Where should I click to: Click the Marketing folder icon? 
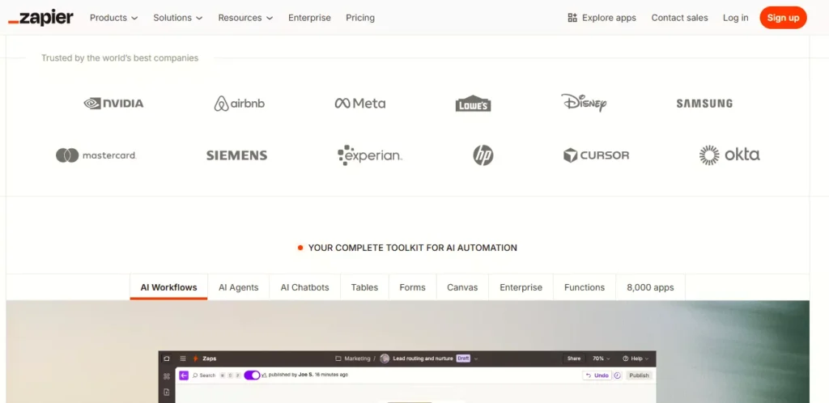[338, 358]
